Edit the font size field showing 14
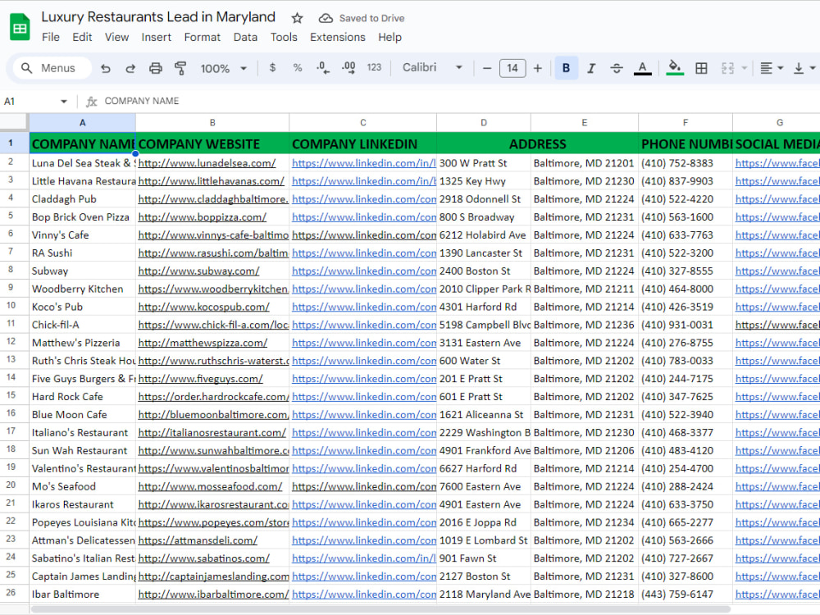Viewport: 820px width, 615px height. 512,68
